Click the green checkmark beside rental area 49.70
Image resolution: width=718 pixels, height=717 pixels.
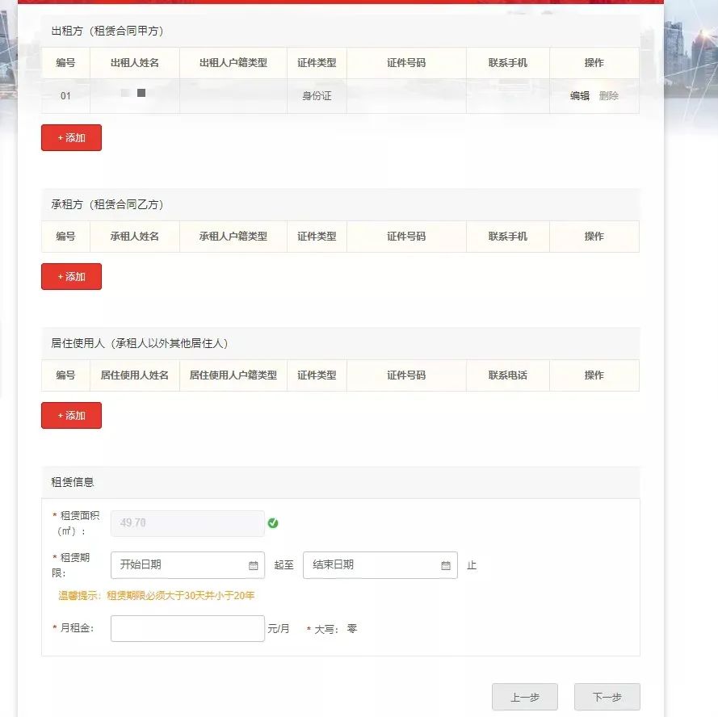(x=274, y=523)
